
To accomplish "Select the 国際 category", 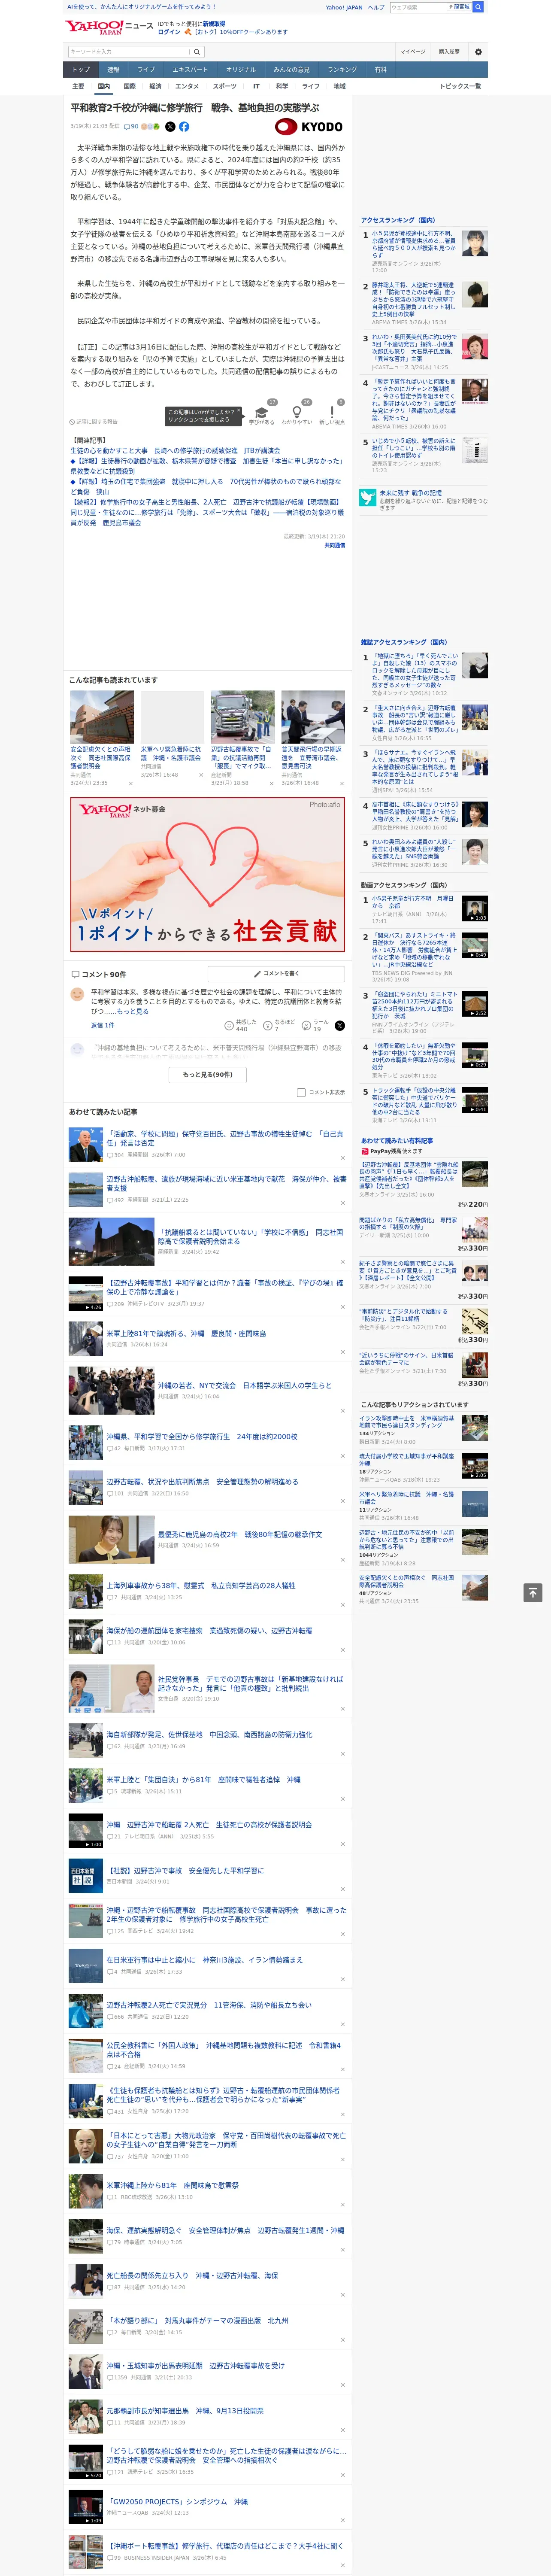I will pyautogui.click(x=129, y=86).
